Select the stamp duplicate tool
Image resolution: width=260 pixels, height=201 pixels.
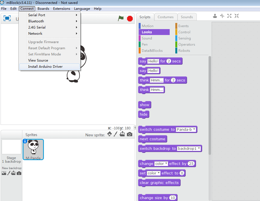[x=215, y=16]
